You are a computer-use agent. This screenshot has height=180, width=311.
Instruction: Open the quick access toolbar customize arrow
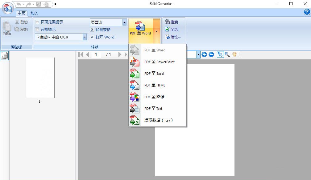coord(55,4)
